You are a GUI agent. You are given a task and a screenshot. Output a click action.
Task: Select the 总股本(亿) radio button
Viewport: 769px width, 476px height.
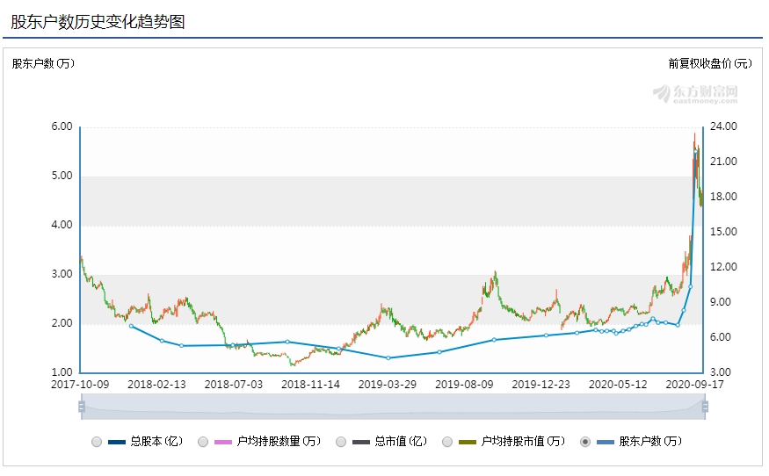97,442
